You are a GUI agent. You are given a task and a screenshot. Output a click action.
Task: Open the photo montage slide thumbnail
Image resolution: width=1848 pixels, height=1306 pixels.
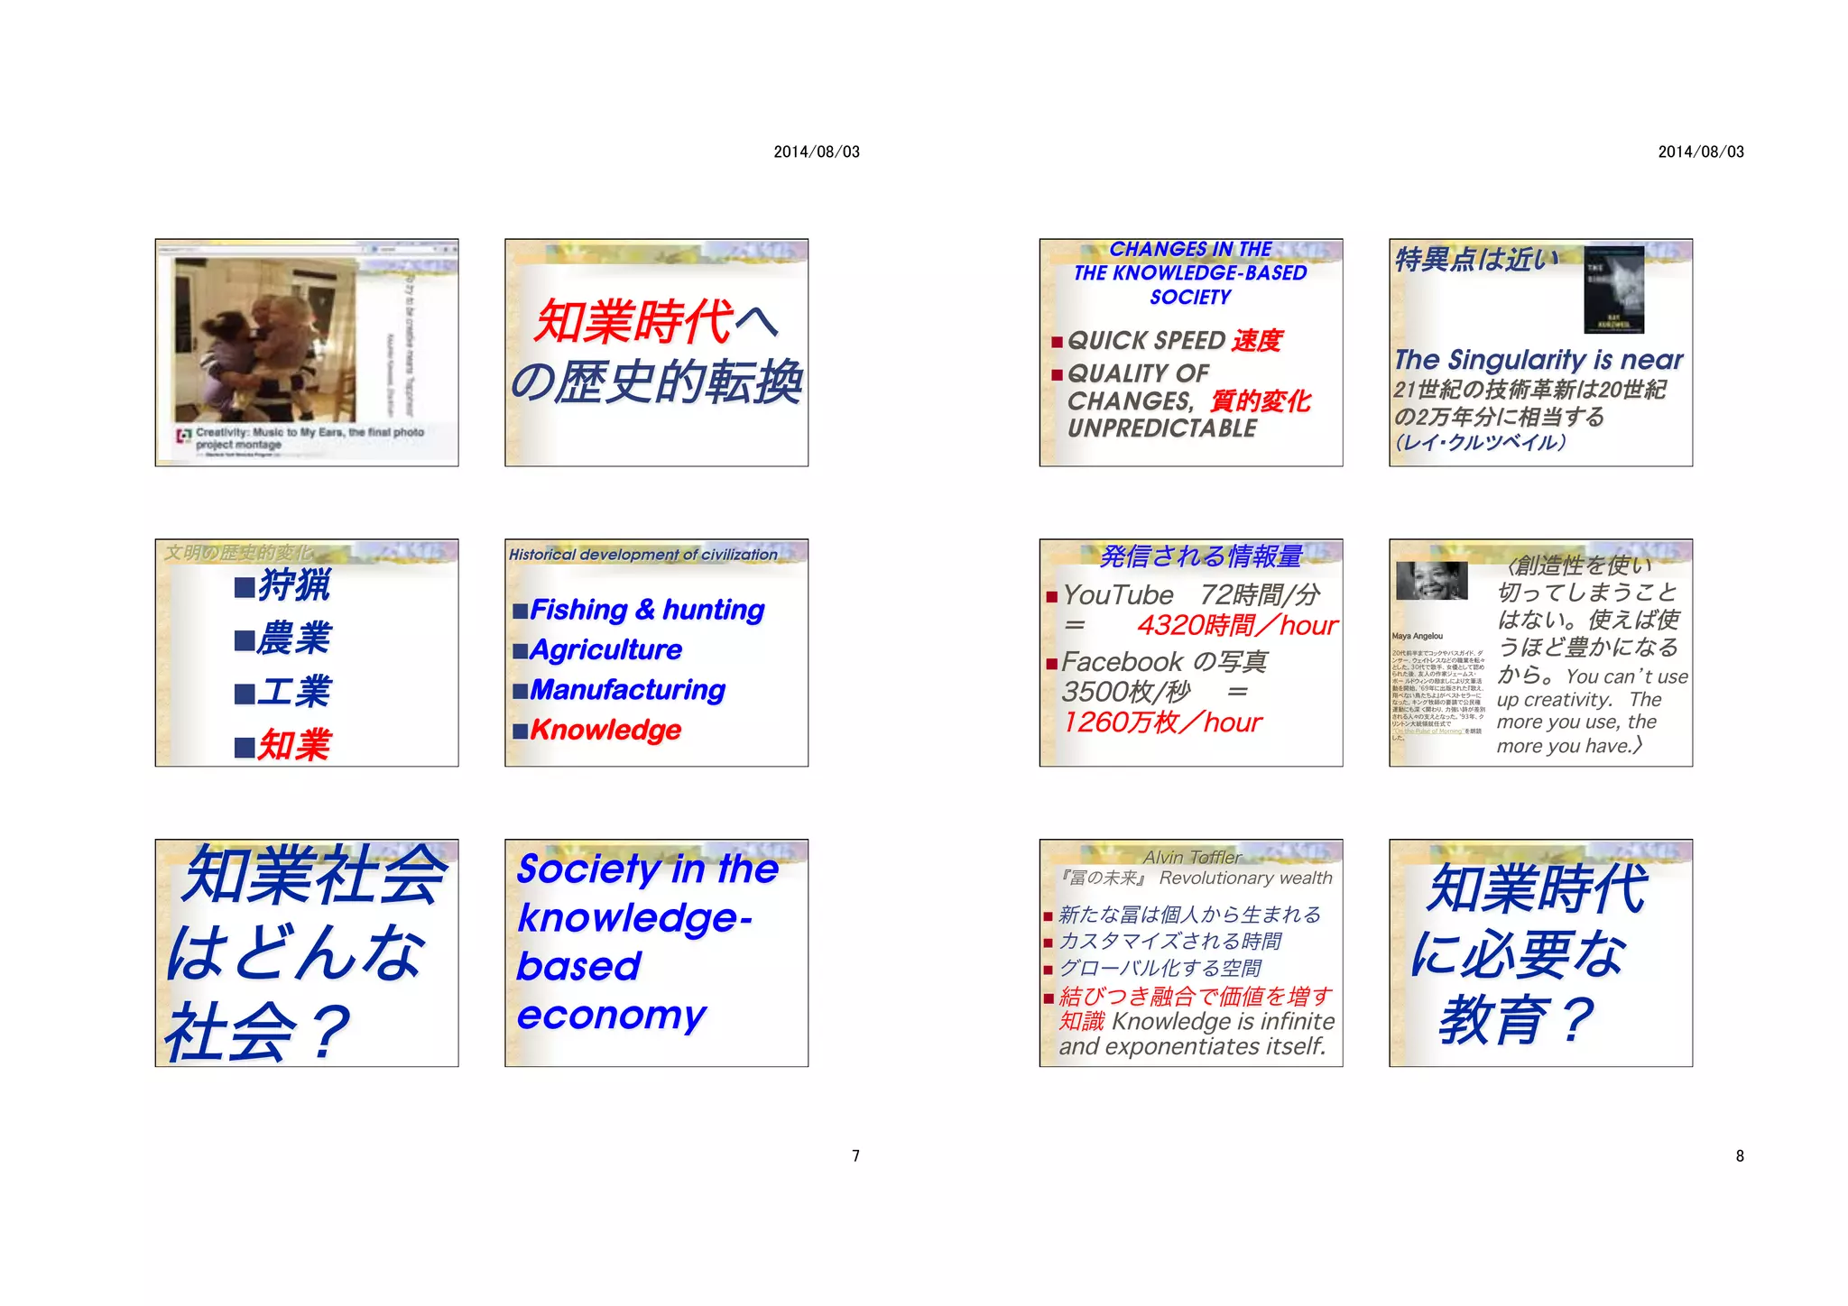(307, 353)
